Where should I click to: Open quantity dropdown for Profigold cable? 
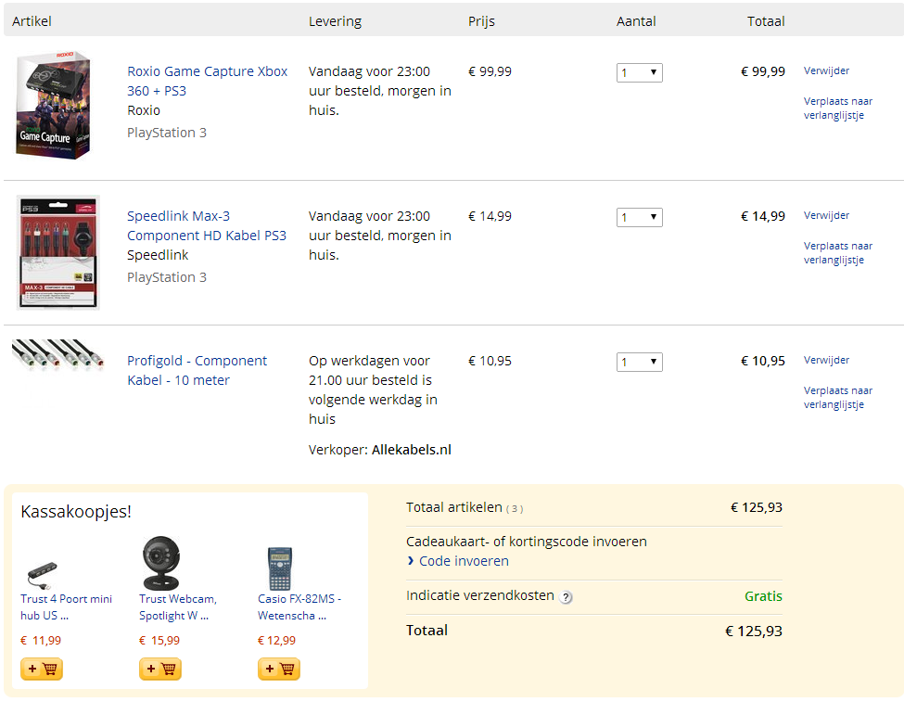[640, 363]
